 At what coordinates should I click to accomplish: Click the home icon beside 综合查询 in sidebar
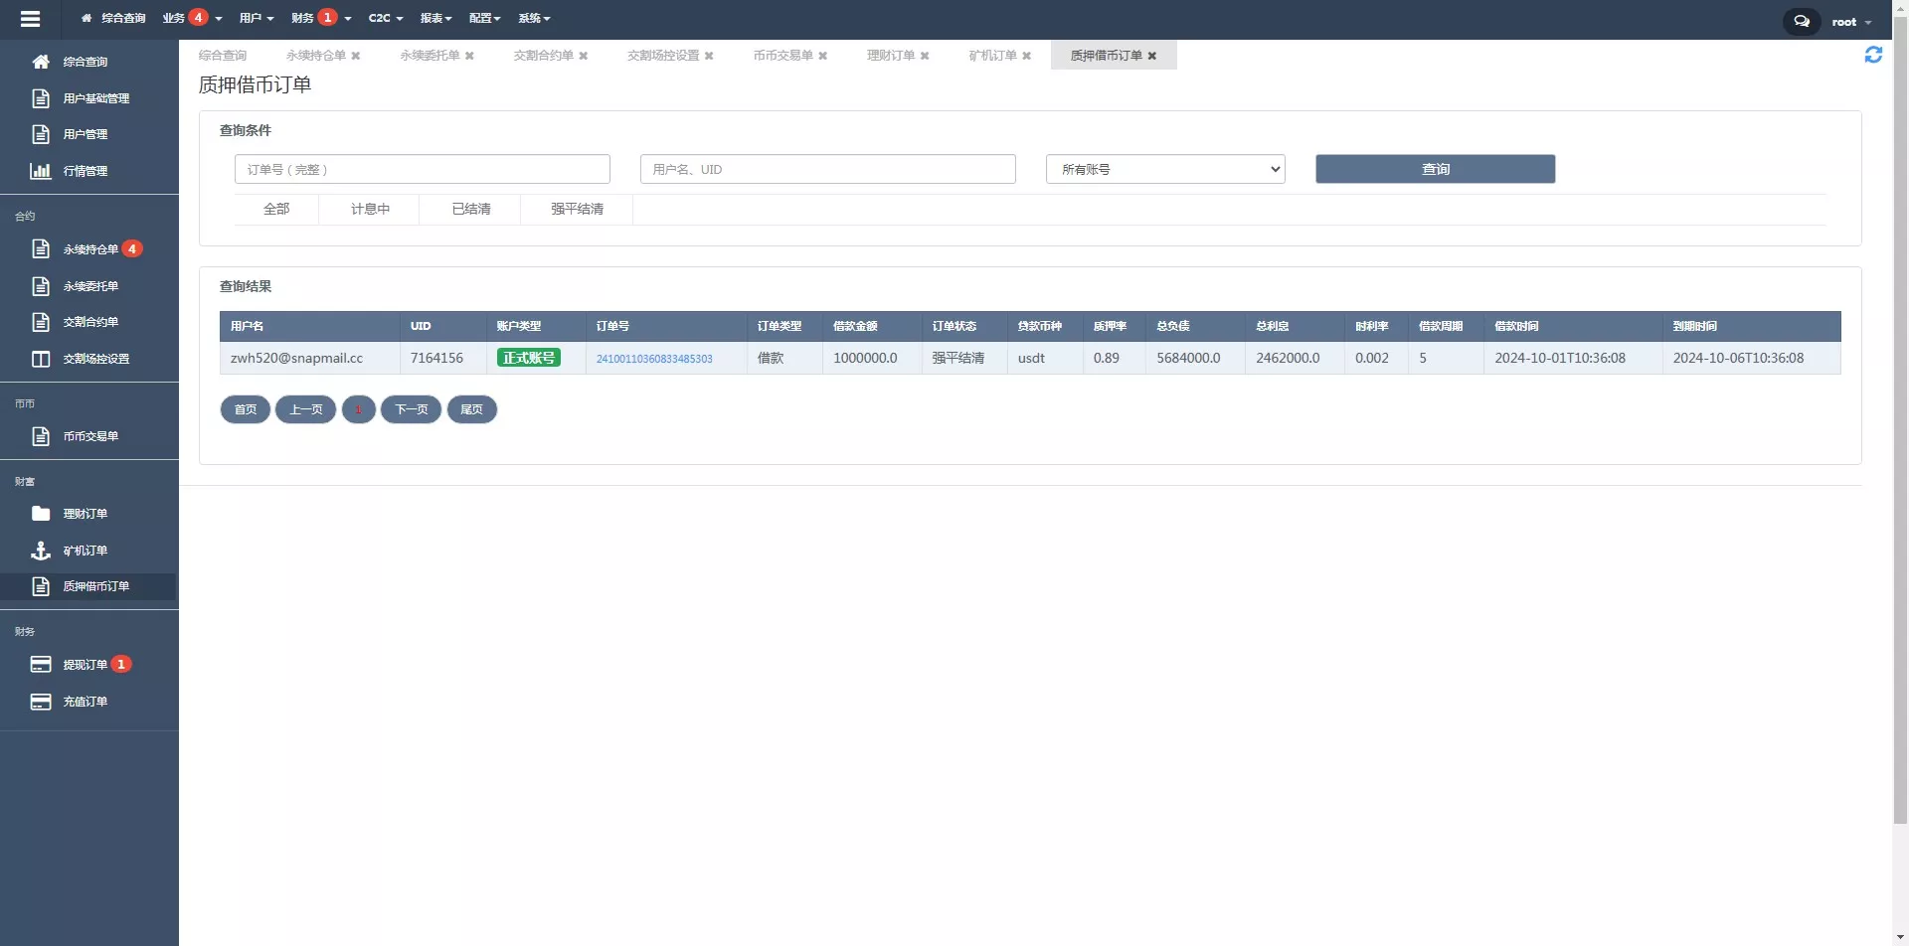[41, 62]
